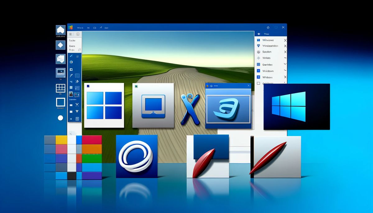Remove the Windasetdica row with its X
This screenshot has height=213, width=373.
(x=285, y=46)
